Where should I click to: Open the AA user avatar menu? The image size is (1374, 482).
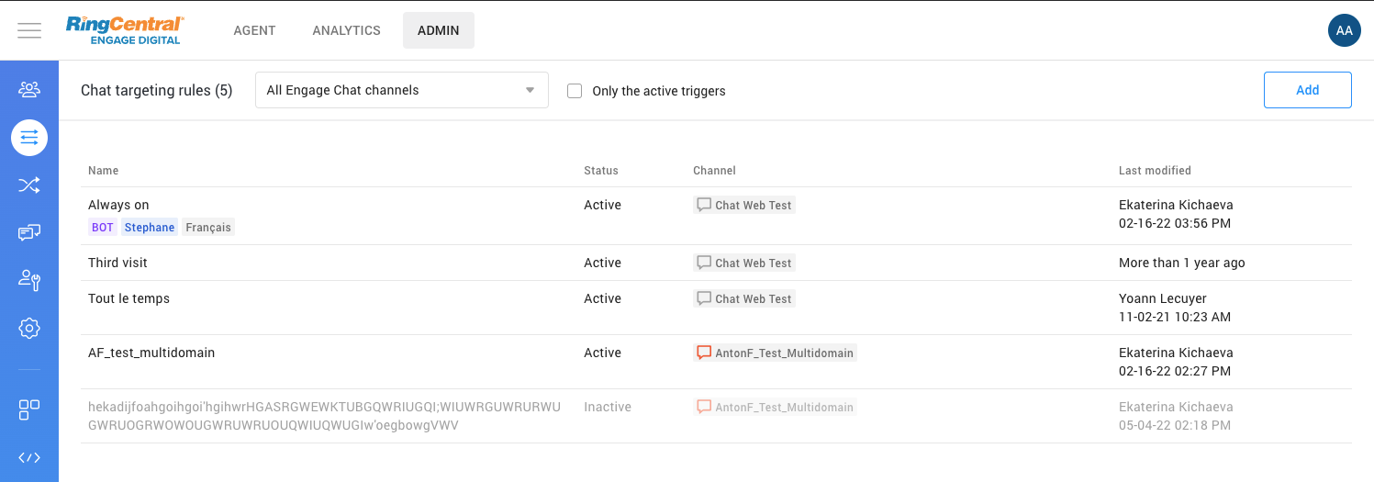(1344, 30)
